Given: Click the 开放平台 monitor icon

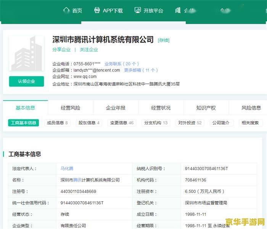Looking at the screenshot, I should [x=138, y=10].
